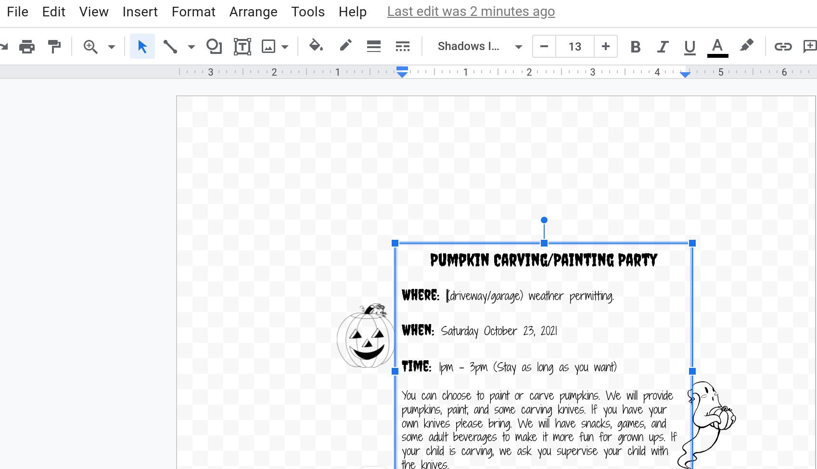Select the Paint format tool

[54, 47]
